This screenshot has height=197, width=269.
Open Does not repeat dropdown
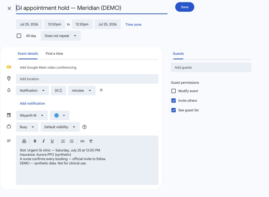[x=61, y=36]
